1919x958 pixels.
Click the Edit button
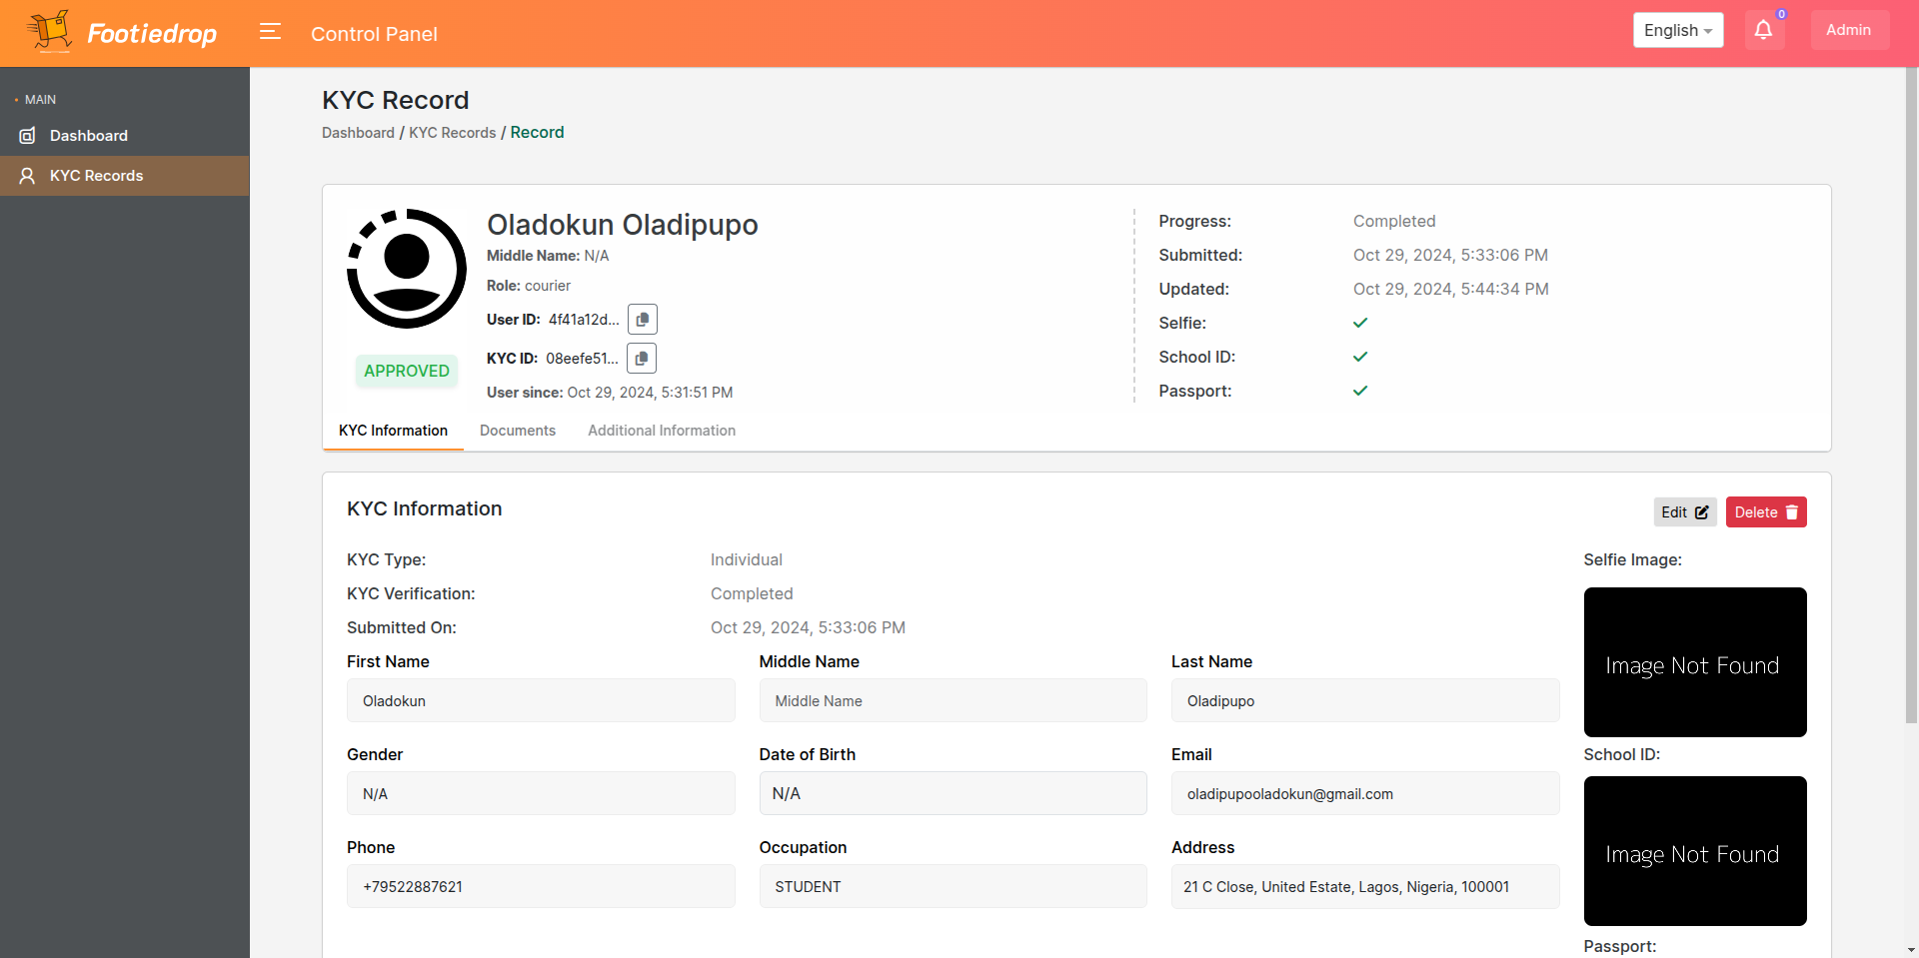point(1685,512)
